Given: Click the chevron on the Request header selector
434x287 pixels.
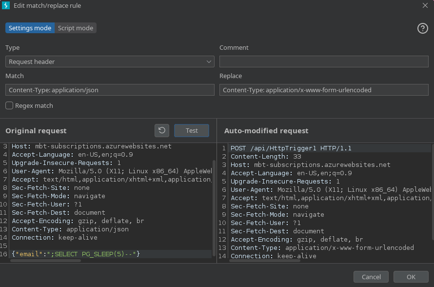Looking at the screenshot, I should pyautogui.click(x=209, y=61).
